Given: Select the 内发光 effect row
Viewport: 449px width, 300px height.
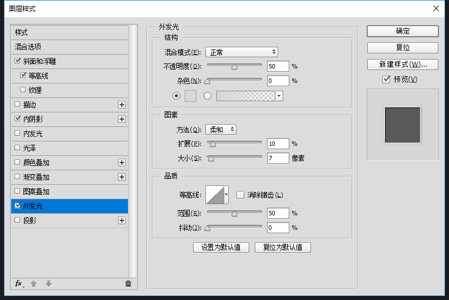Looking at the screenshot, I should click(x=70, y=134).
